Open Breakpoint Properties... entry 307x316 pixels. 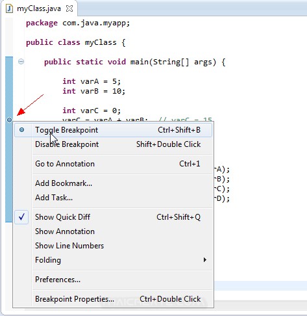click(x=113, y=299)
